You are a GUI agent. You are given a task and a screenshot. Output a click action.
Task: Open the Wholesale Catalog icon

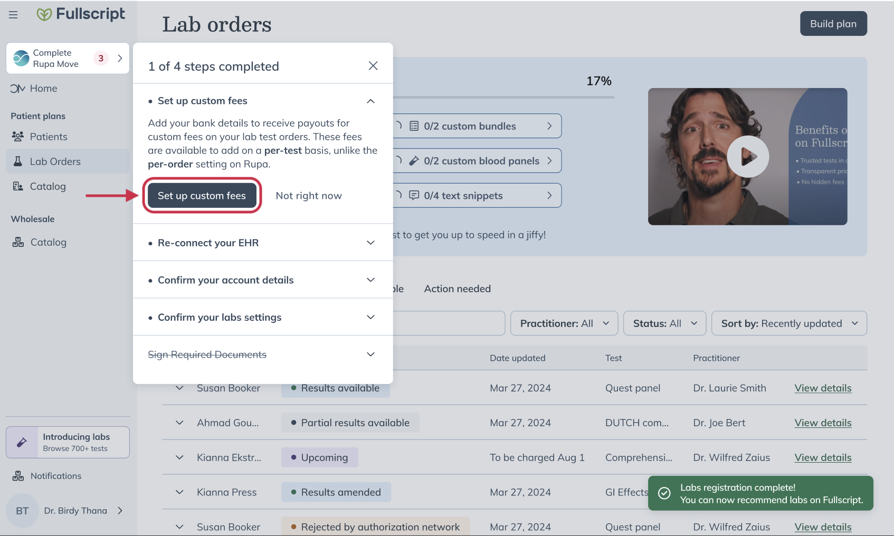point(17,242)
